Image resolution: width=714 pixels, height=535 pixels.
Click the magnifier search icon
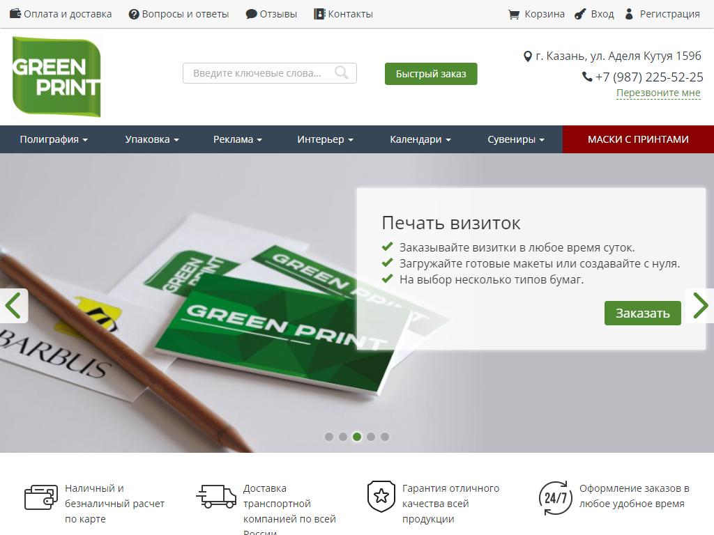click(342, 72)
